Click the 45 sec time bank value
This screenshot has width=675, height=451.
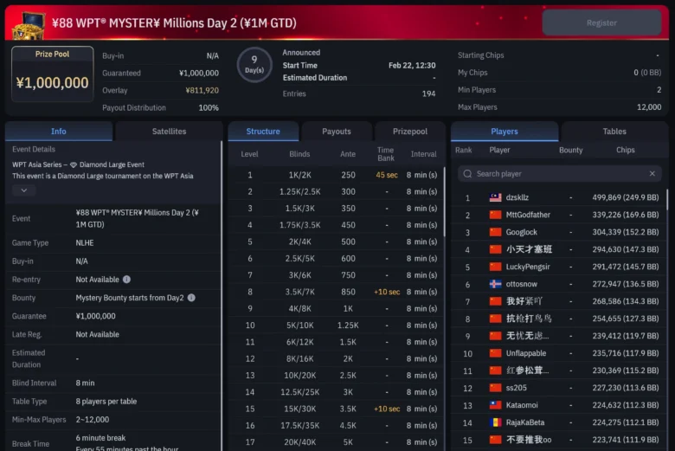(x=387, y=175)
